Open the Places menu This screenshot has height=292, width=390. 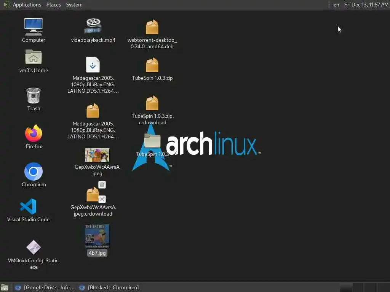[x=53, y=5]
